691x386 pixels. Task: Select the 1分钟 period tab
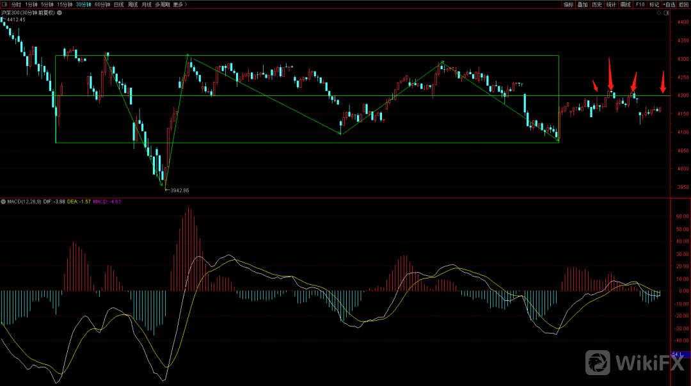coord(31,4)
